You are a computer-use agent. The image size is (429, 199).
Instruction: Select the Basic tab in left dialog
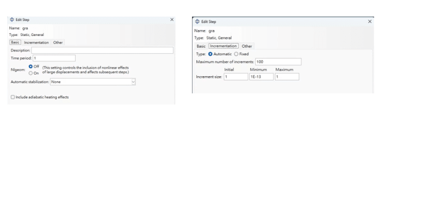pyautogui.click(x=15, y=42)
